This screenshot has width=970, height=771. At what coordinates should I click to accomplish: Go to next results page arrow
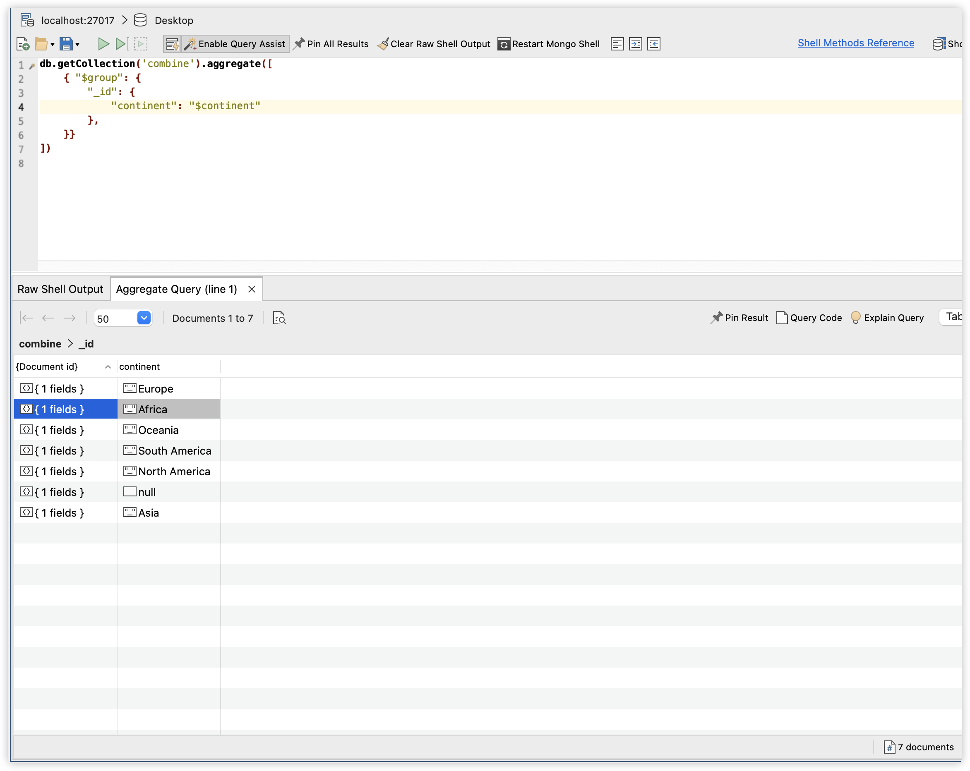70,318
